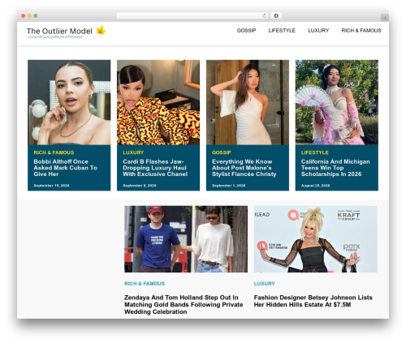Click Lifestyle tag on scholarships card

point(315,152)
